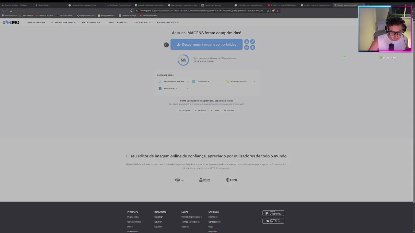Viewport: 415px width, 233px height.
Task: Click the 29.24 MB → 8.03 MB size text
Action: [x=203, y=61]
